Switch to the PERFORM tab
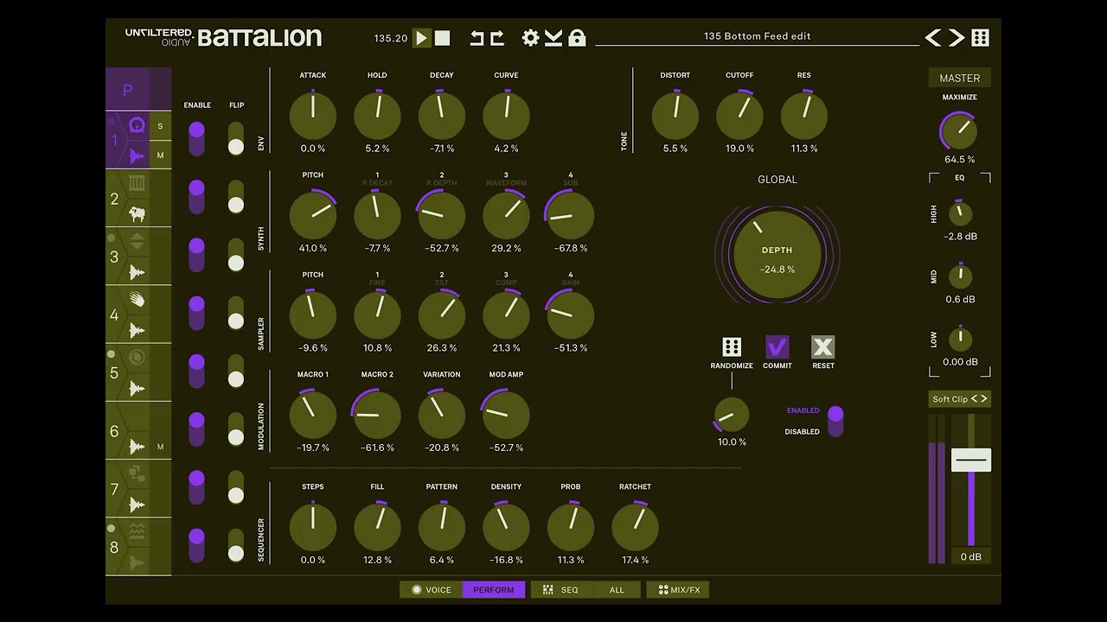 [x=494, y=590]
